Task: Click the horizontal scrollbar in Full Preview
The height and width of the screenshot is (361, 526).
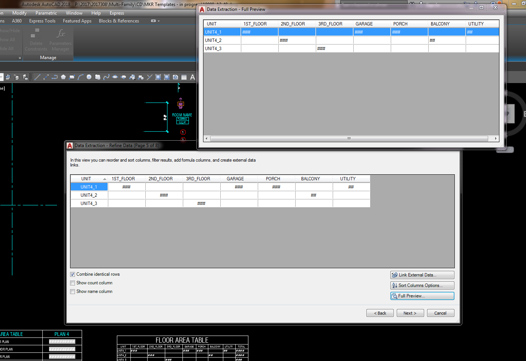Action: [349, 138]
